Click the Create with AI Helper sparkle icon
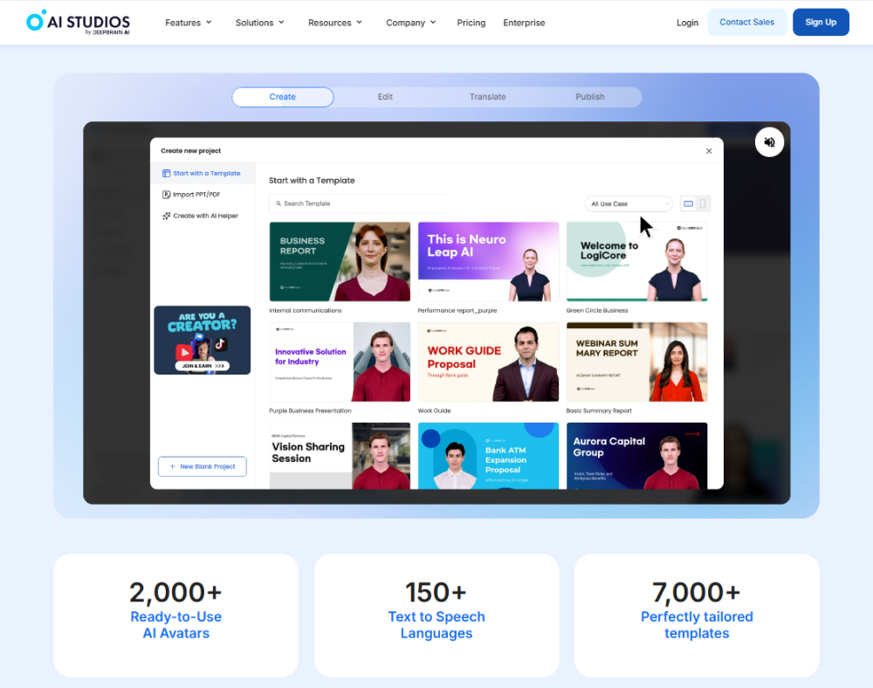The width and height of the screenshot is (873, 688). tap(166, 216)
